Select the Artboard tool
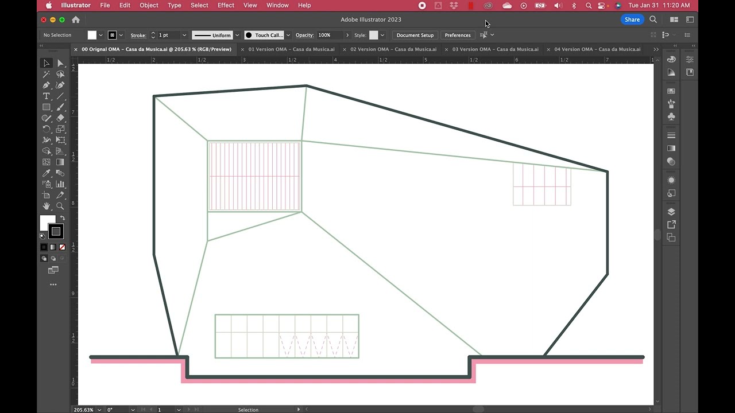 (47, 195)
